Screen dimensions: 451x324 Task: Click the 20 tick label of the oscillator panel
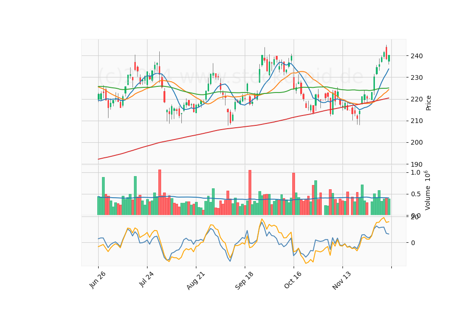415,217
